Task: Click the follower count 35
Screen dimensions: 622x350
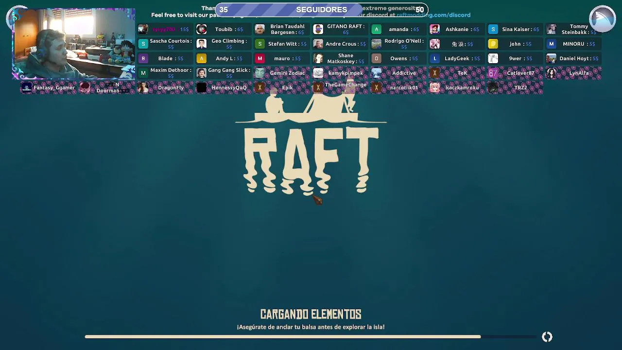Action: 224,10
